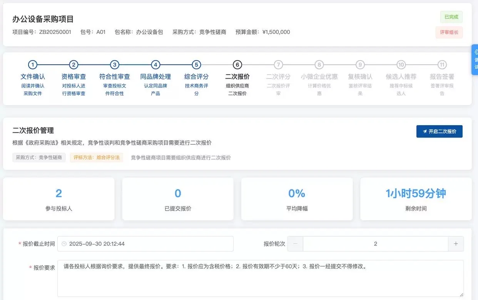
Task: Increase 报价轮次 with the plus stepper
Action: click(456, 243)
